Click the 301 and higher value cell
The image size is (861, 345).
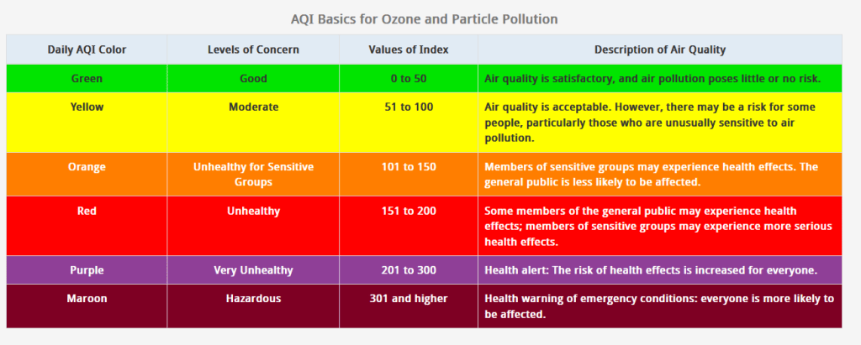[409, 299]
